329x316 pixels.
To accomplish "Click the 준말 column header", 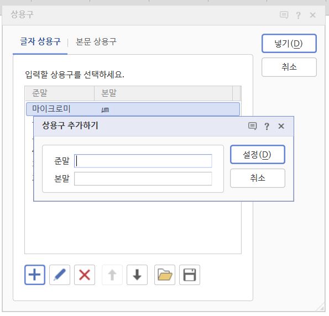I will 60,93.
